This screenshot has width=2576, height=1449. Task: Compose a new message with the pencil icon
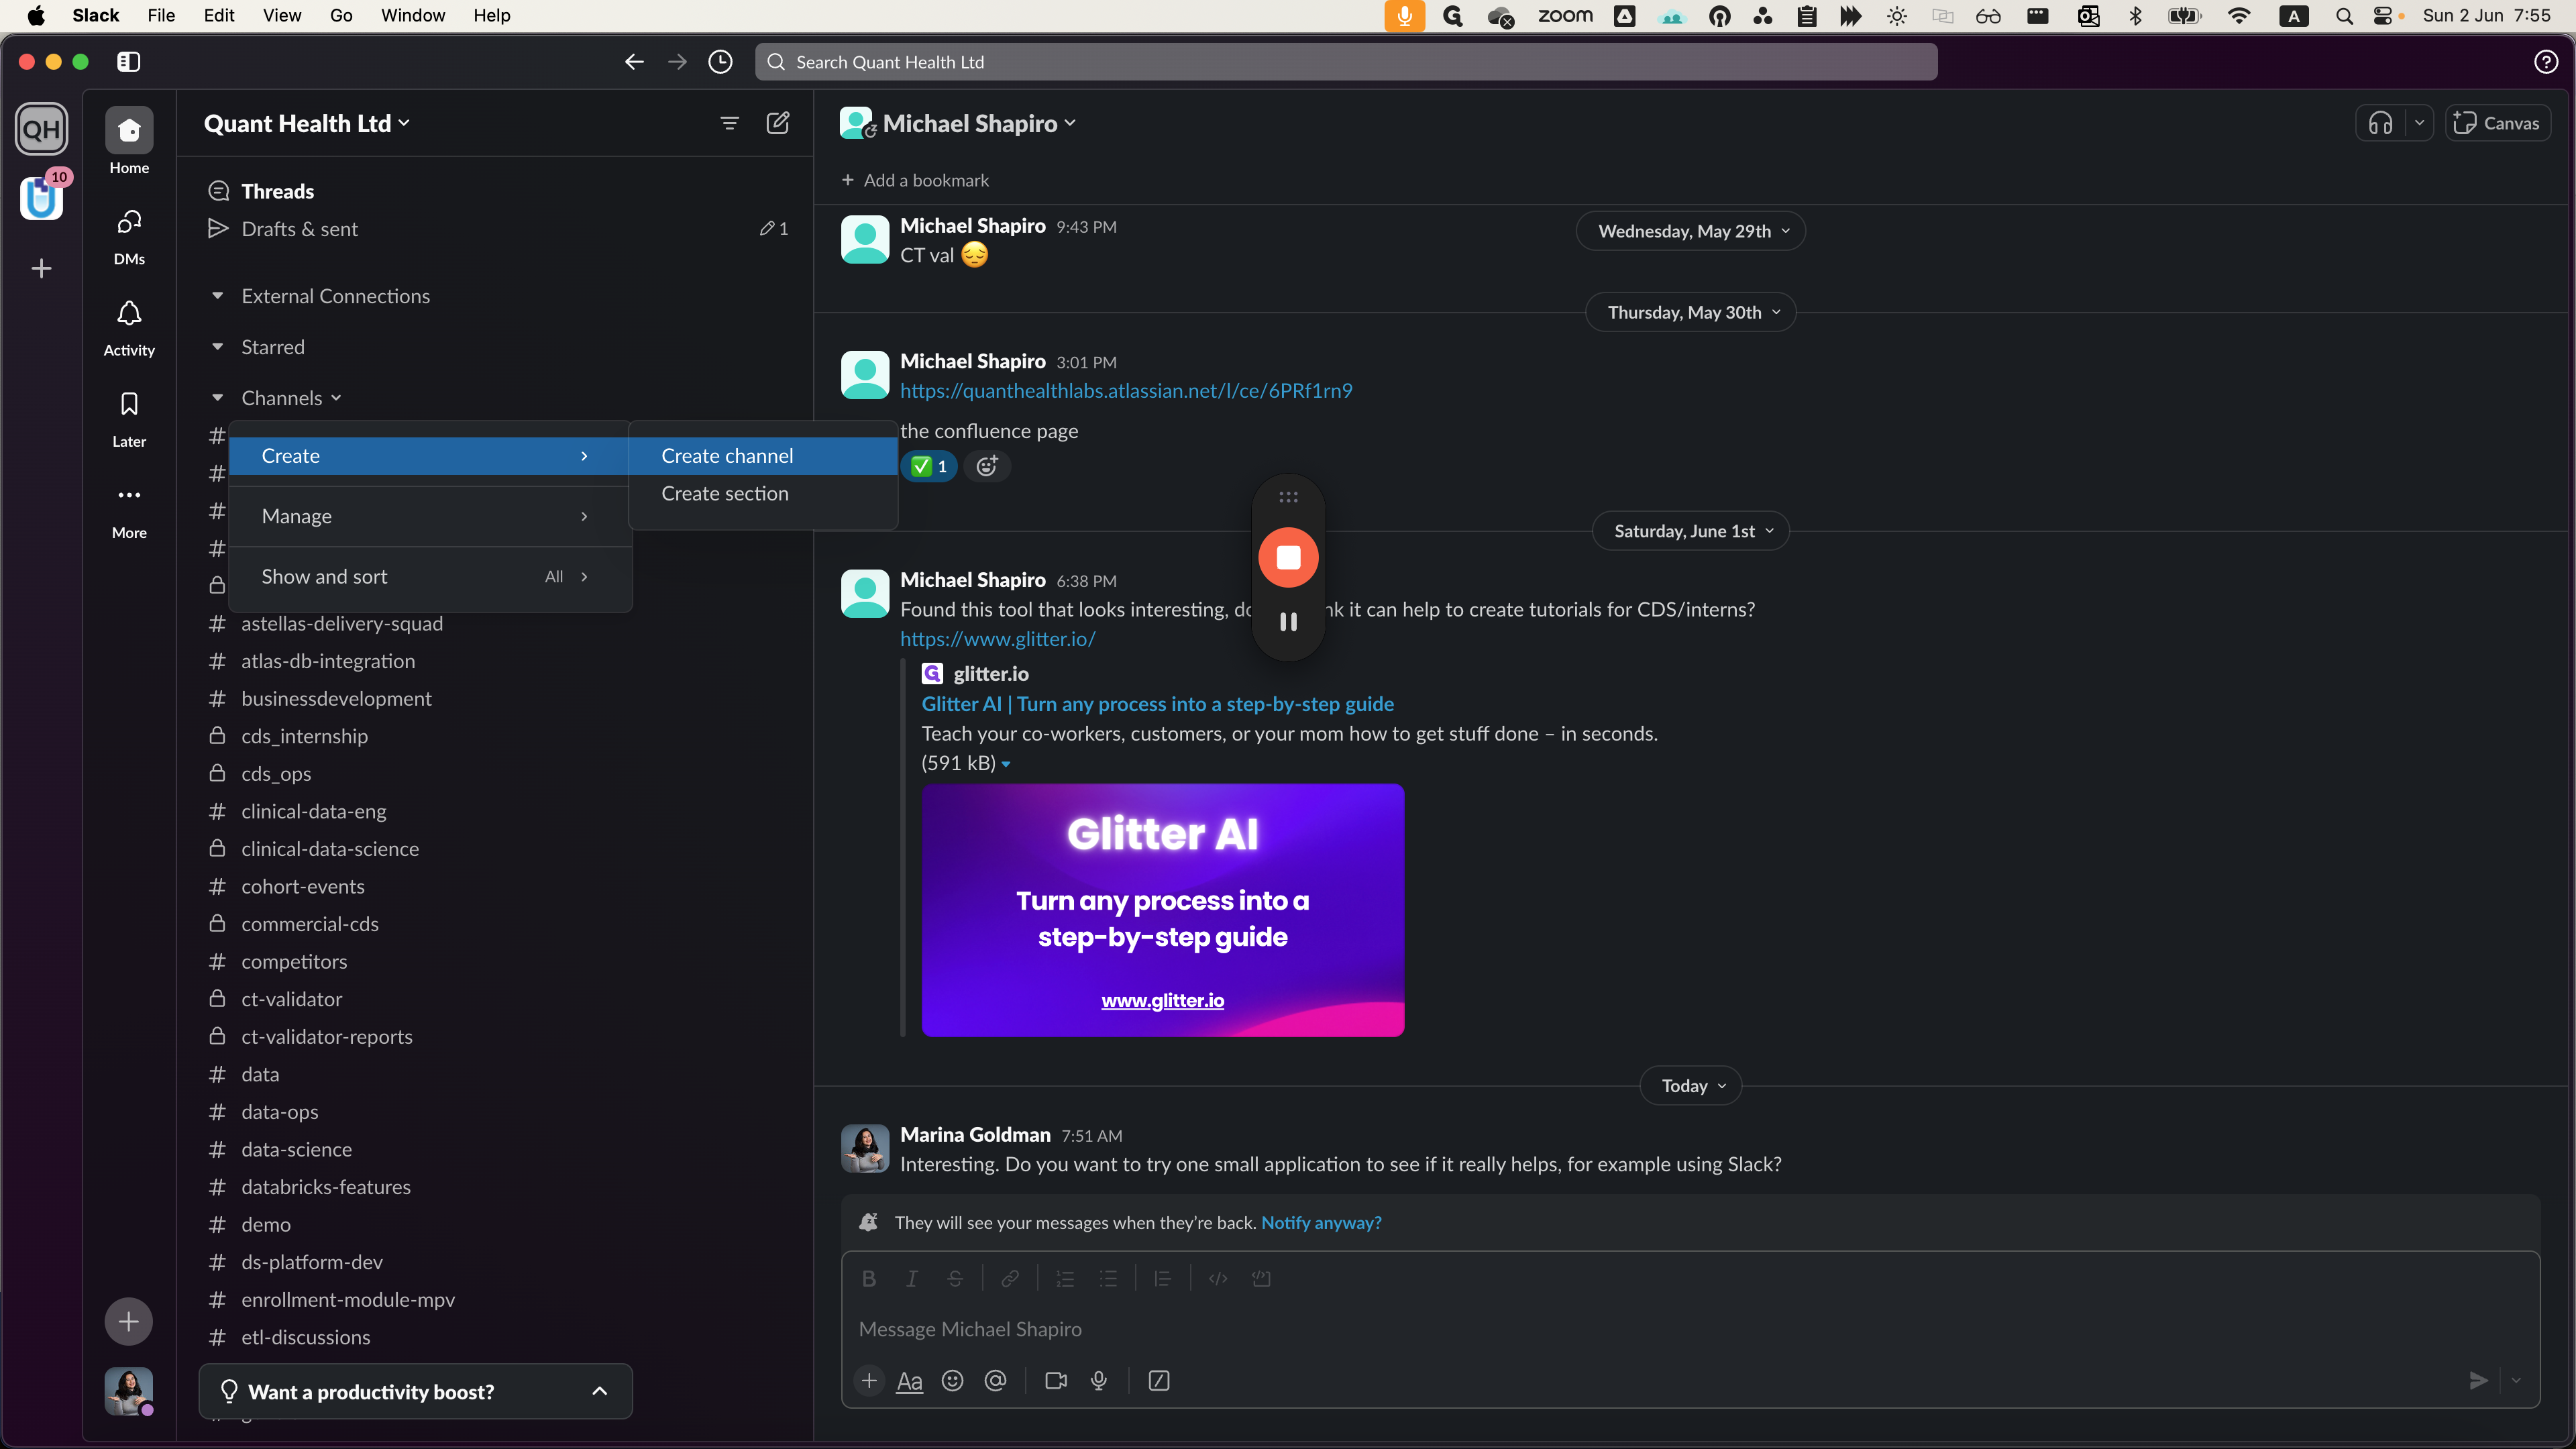tap(777, 123)
